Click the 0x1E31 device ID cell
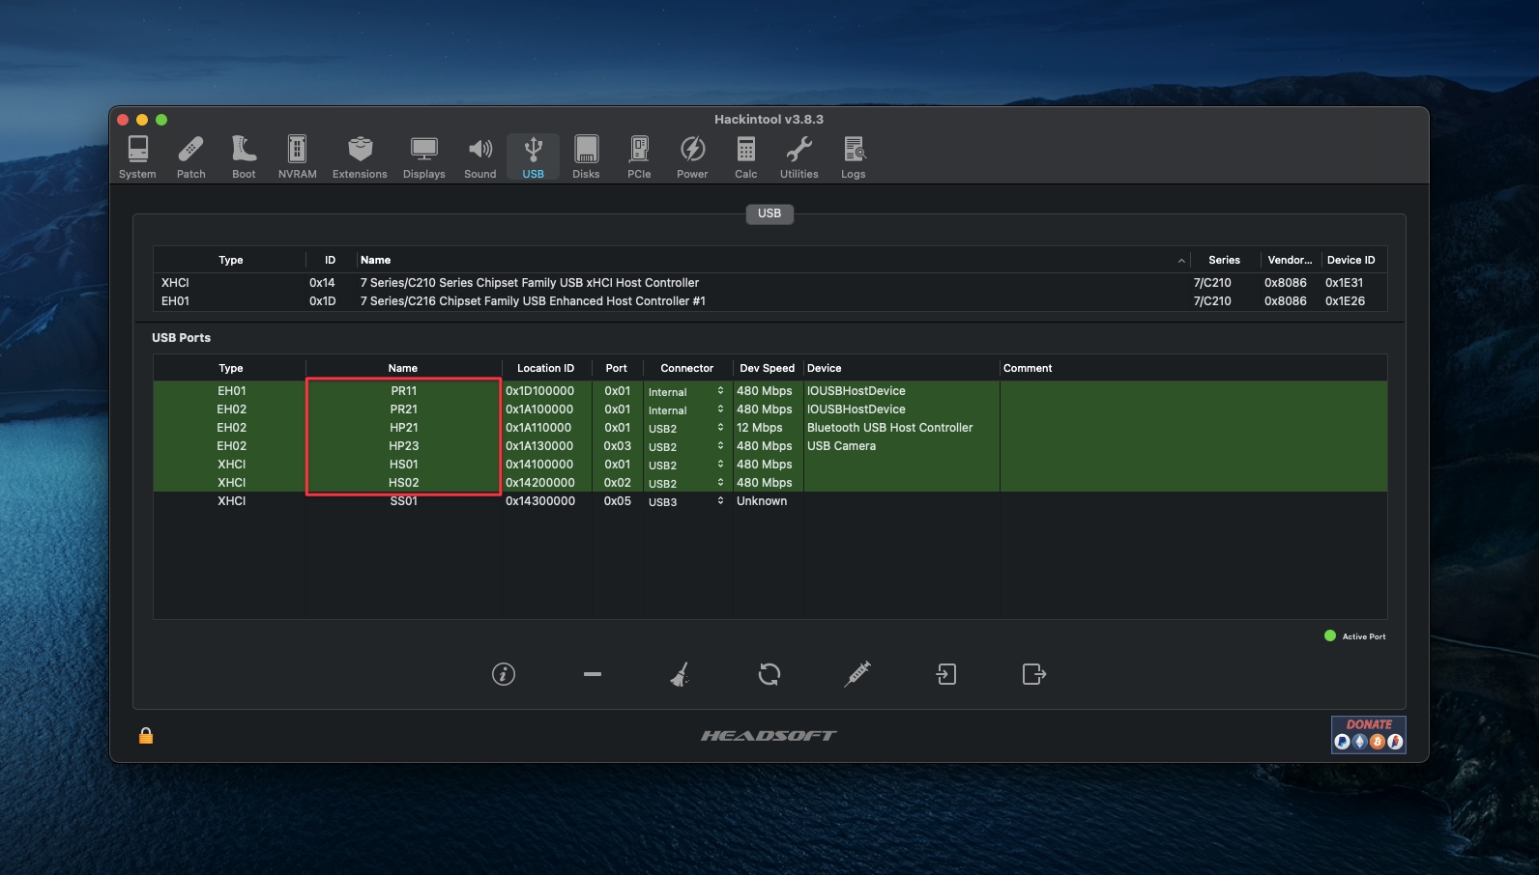The image size is (1539, 875). 1344,283
